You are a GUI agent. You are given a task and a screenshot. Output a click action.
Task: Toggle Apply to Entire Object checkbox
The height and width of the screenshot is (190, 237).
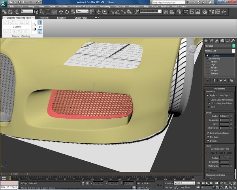pos(208,95)
